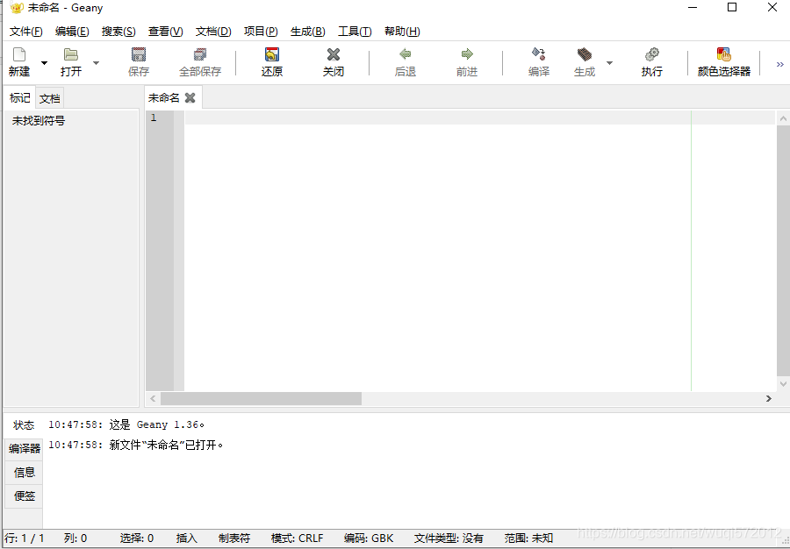Click the editor vertical scrollbar thumb
The width and height of the screenshot is (790, 549).
point(783,251)
